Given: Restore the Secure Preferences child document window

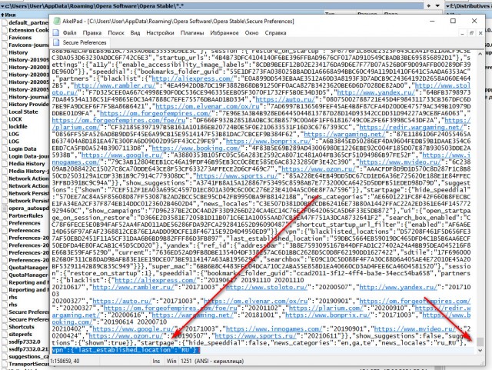Looking at the screenshot, I should 471,33.
